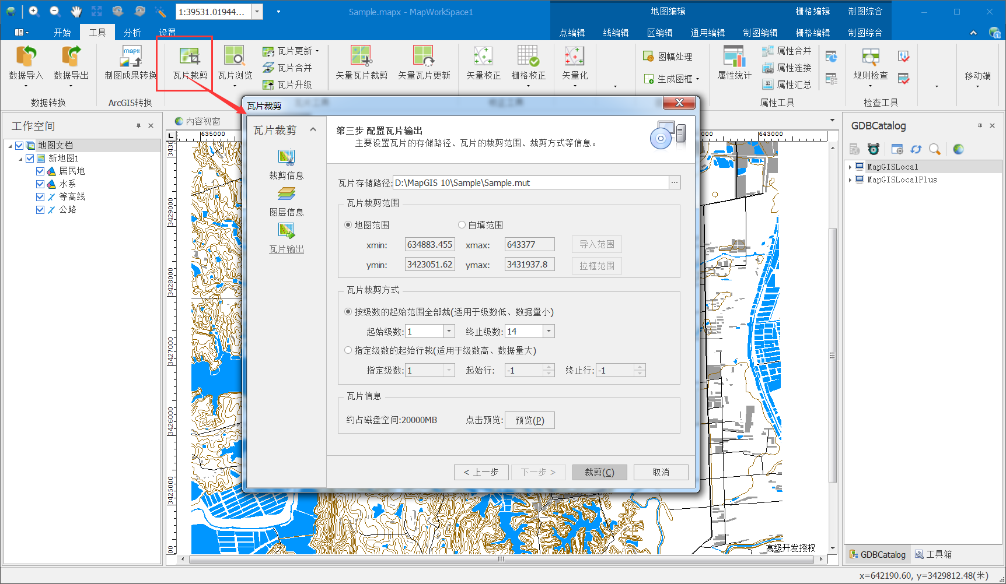Open 矢量瓦片裁剪 tool

(x=362, y=63)
